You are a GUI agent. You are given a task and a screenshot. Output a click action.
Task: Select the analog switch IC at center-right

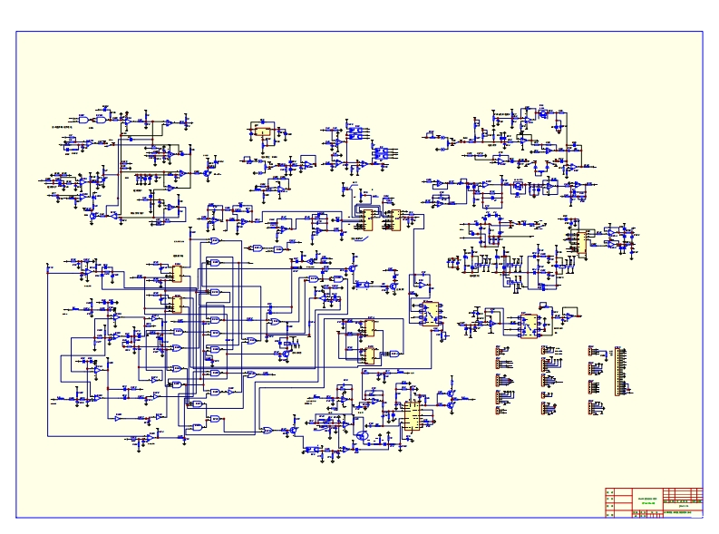click(x=429, y=312)
